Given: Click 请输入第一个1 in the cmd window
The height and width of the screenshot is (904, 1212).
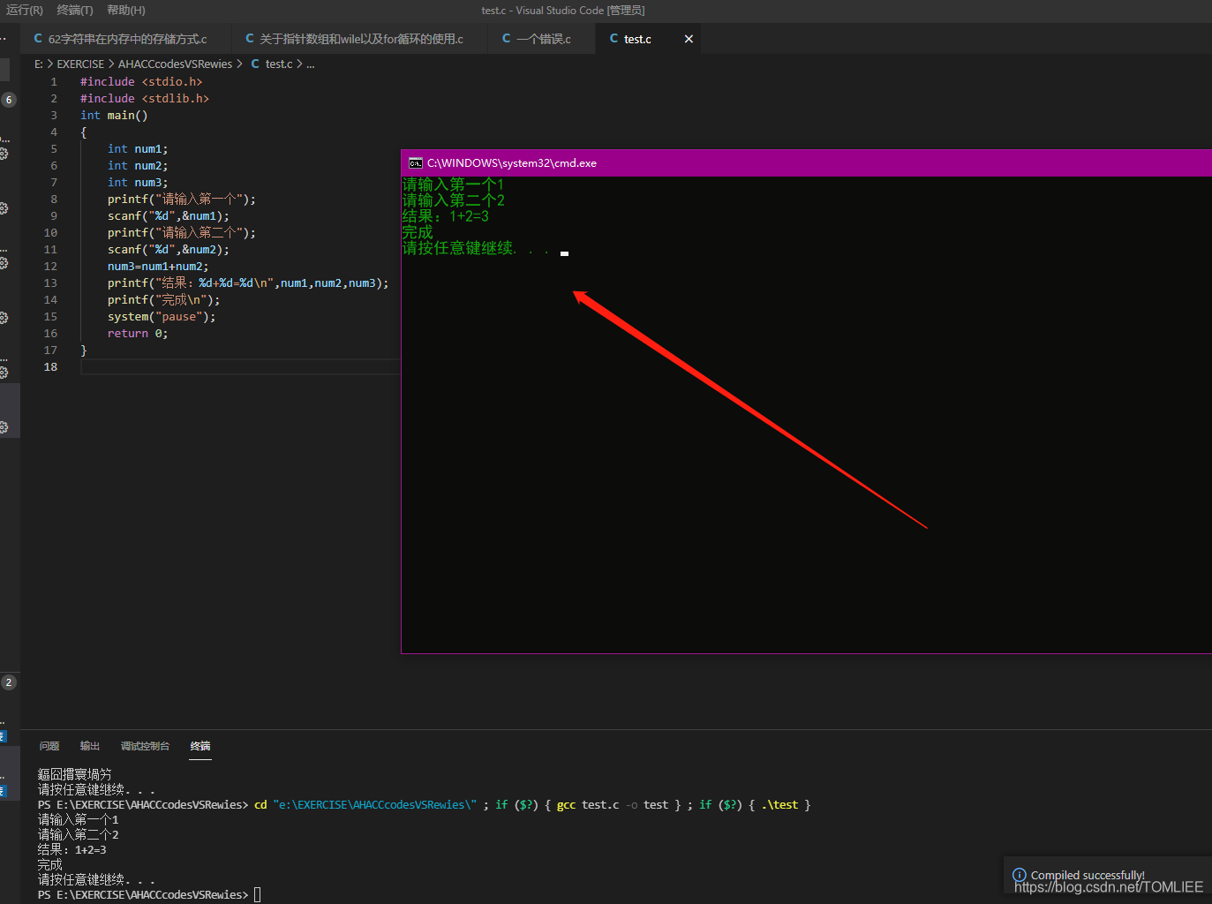Looking at the screenshot, I should (453, 185).
